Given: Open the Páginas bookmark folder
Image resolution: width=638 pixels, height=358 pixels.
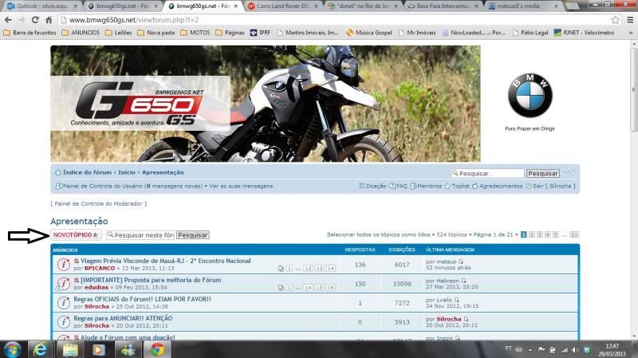Looking at the screenshot, I should tap(230, 33).
